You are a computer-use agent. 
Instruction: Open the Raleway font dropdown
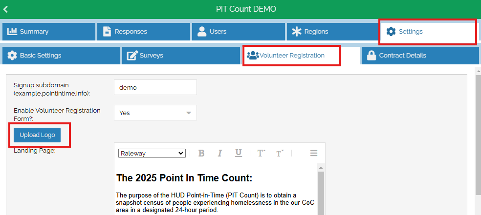tap(152, 153)
